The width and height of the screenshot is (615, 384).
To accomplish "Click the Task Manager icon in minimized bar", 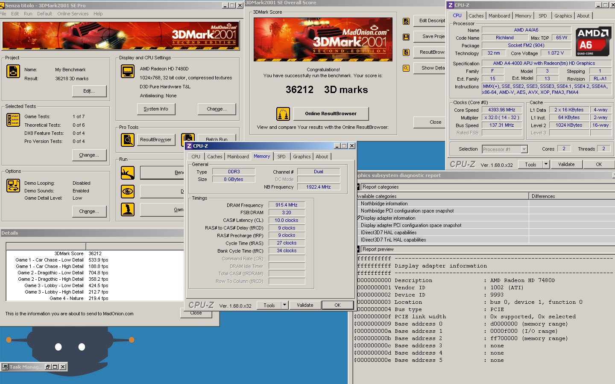I will click(x=6, y=367).
